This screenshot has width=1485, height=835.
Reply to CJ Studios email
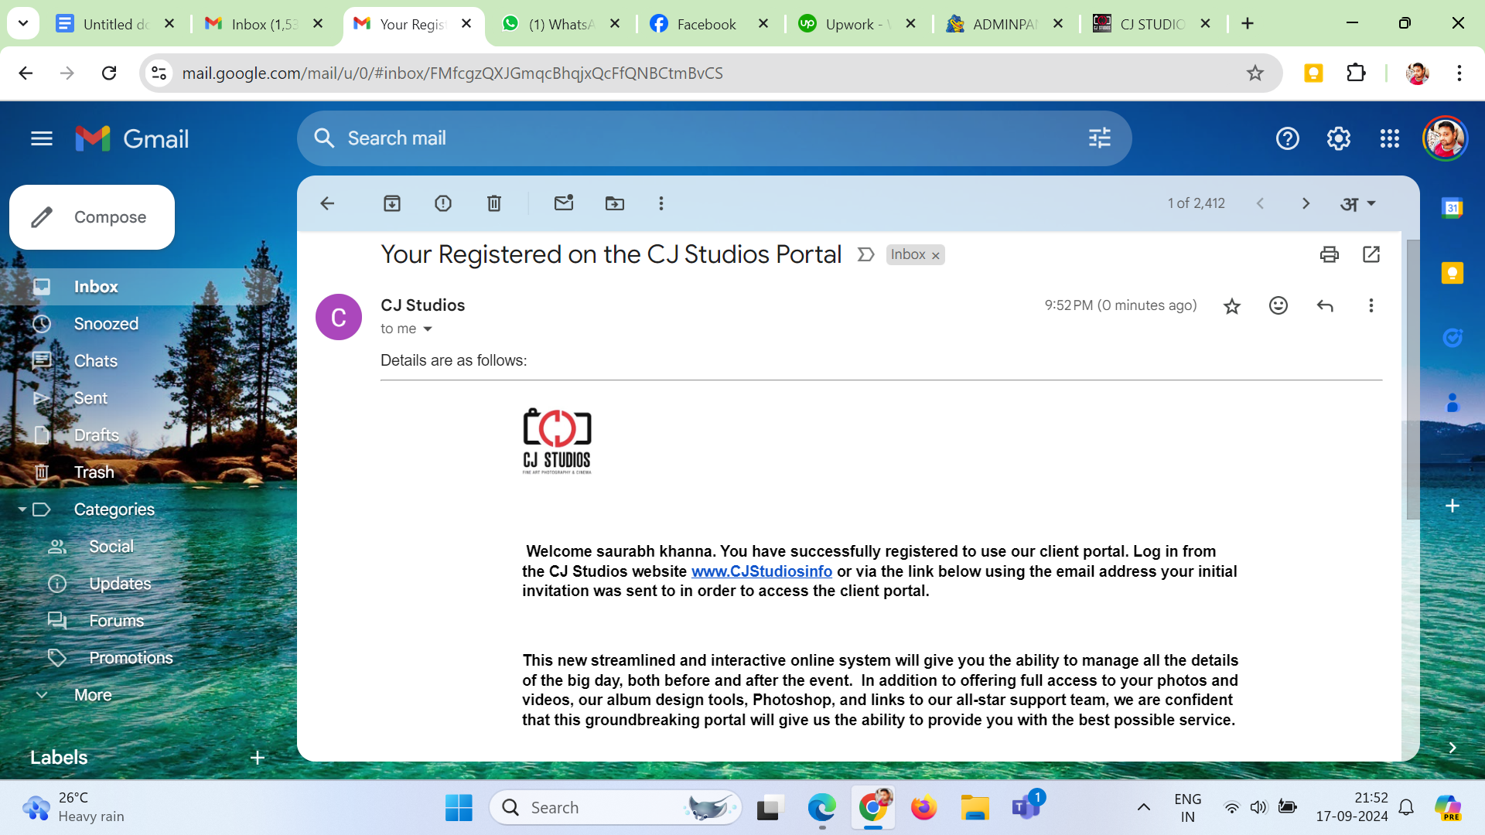tap(1325, 305)
